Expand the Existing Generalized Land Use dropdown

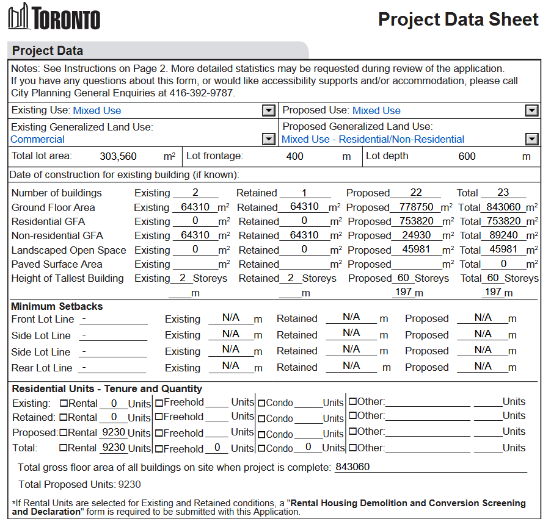[268, 139]
